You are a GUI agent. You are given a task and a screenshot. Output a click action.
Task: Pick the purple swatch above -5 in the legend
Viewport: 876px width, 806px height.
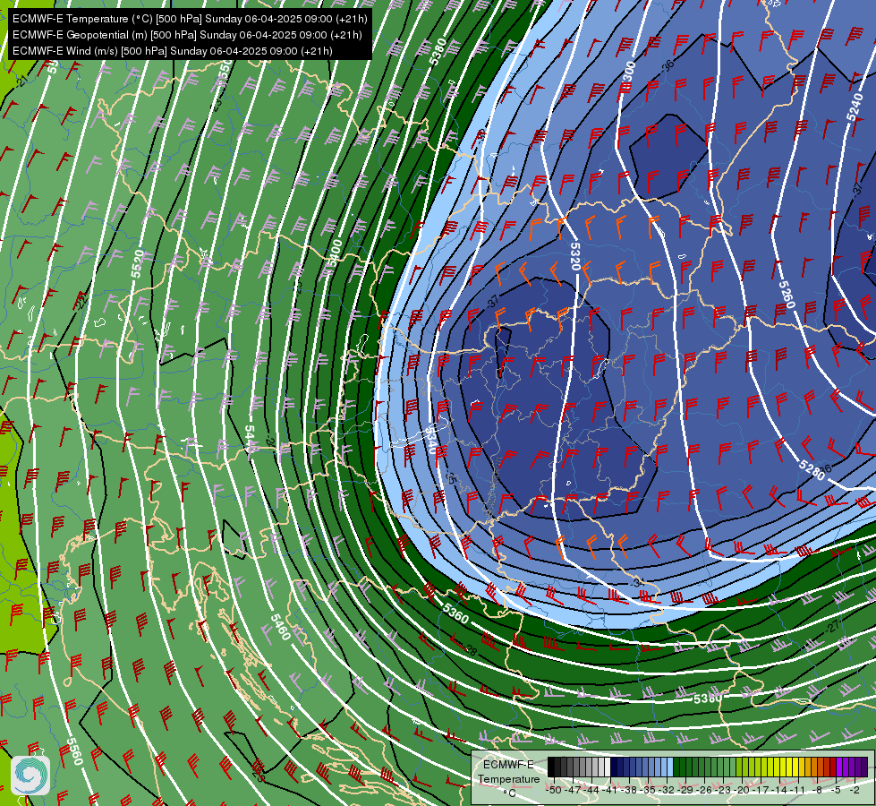839,767
